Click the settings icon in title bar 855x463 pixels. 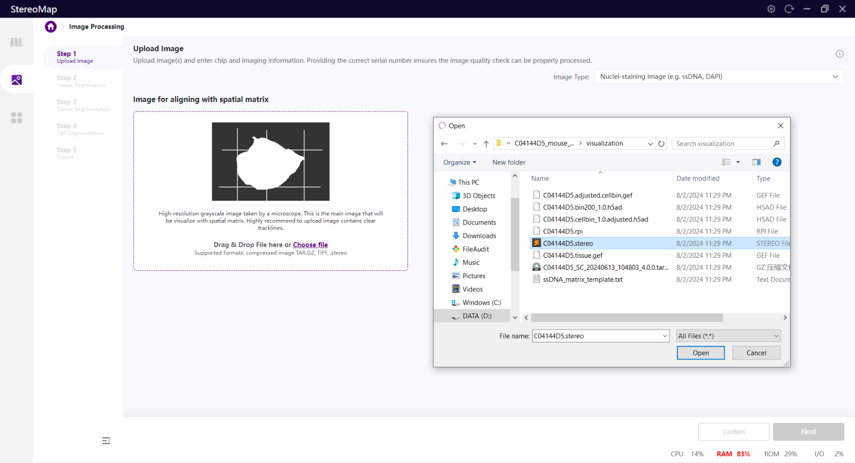[x=771, y=9]
